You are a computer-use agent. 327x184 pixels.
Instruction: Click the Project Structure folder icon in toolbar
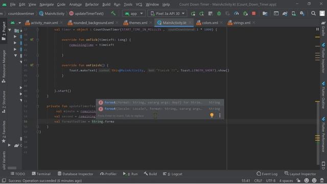point(265,14)
